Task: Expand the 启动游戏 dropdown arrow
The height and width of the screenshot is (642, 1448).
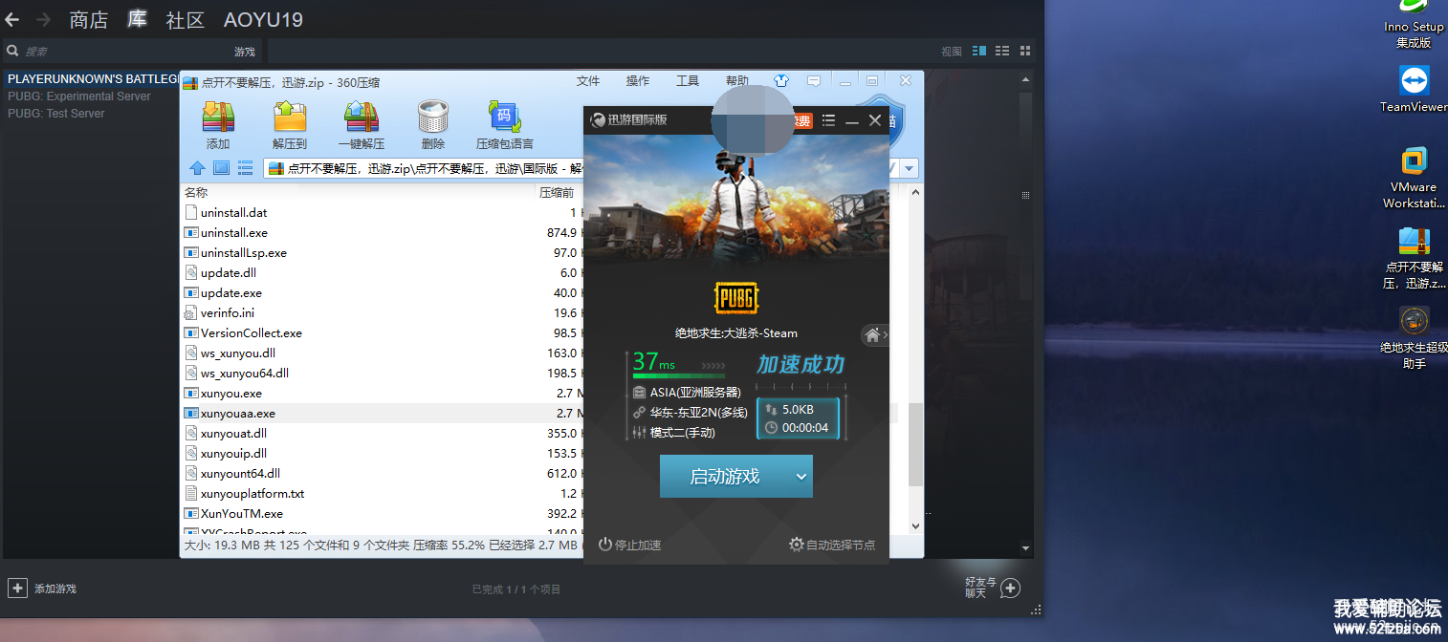Action: (x=801, y=477)
